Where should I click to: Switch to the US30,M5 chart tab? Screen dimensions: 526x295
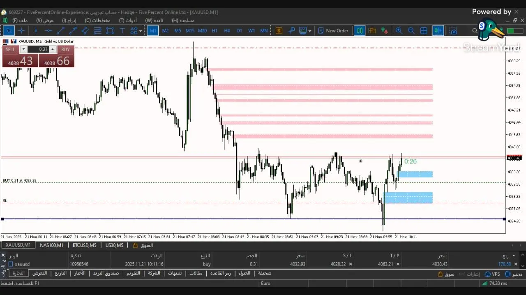114,245
